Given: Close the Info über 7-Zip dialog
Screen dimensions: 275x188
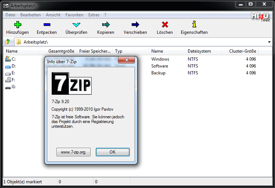Looking at the screenshot, I should click(127, 60).
